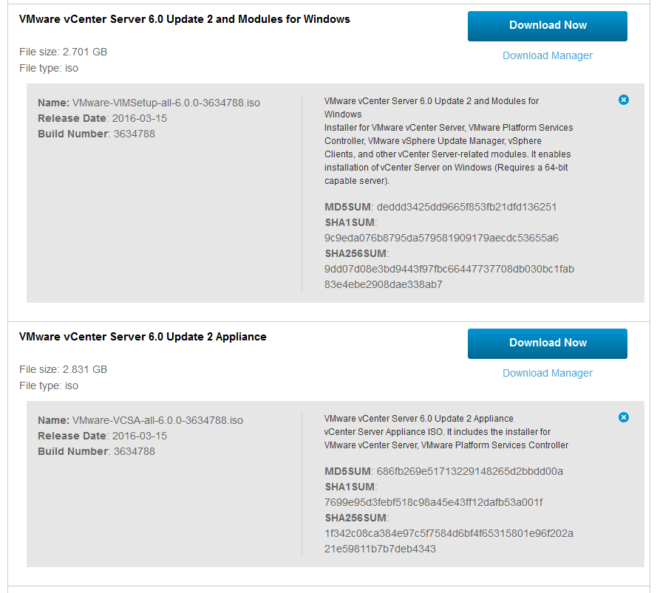Click the VMware-VCSA-all ISO file name

coord(157,420)
